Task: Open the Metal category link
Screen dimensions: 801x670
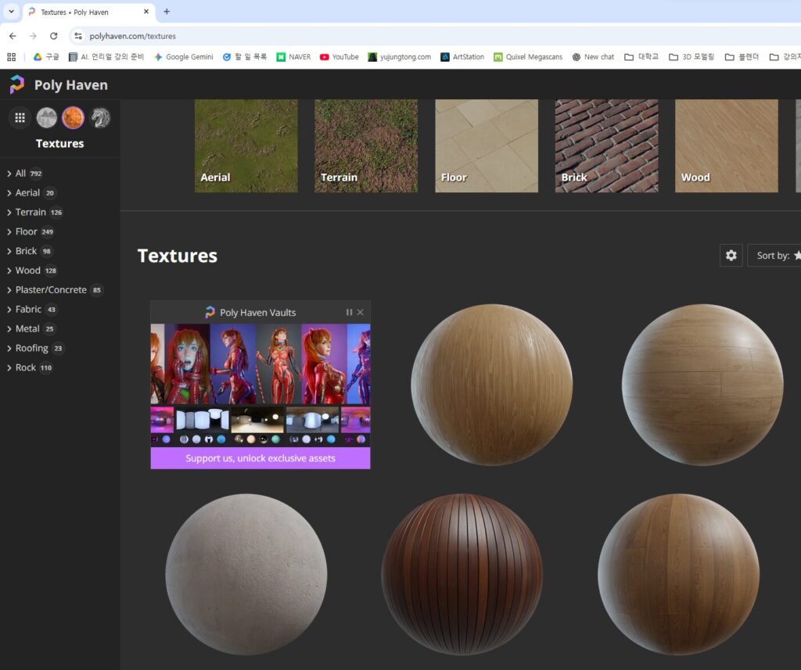Action: pos(27,329)
